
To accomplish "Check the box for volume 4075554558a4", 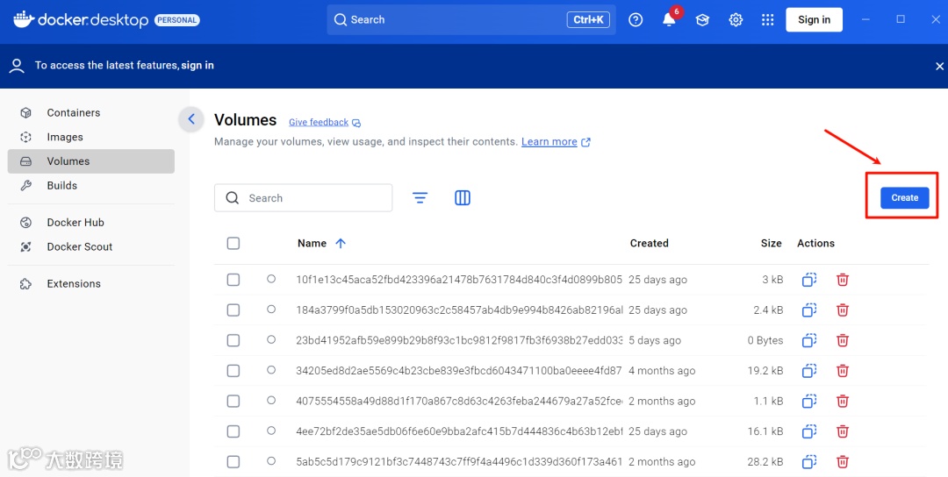I will (x=233, y=401).
